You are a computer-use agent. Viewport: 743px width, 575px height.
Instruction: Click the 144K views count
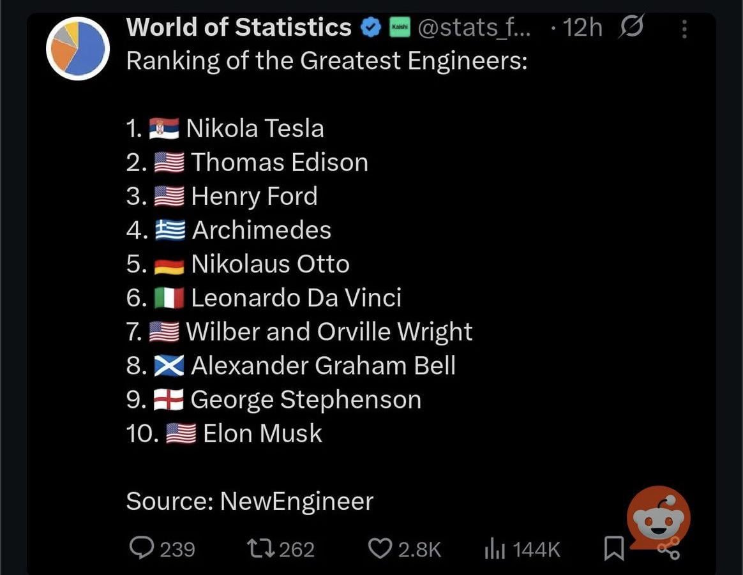(536, 549)
